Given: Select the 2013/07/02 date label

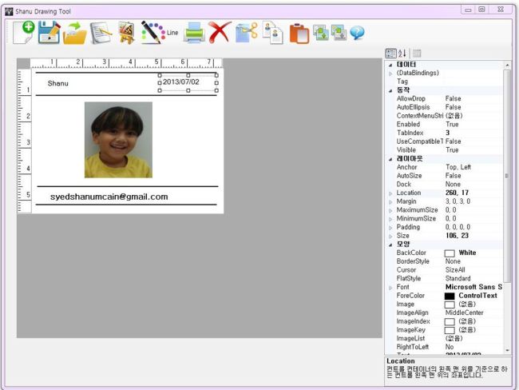Looking at the screenshot, I should point(181,82).
